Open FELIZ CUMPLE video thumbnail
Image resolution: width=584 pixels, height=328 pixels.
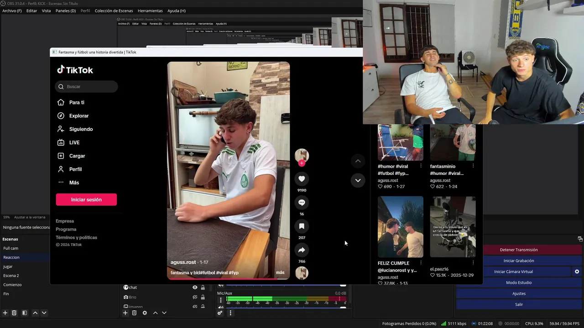tap(401, 227)
